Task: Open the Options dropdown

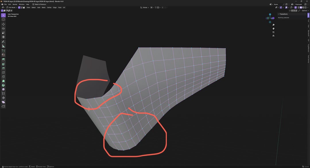Action: tap(305, 11)
